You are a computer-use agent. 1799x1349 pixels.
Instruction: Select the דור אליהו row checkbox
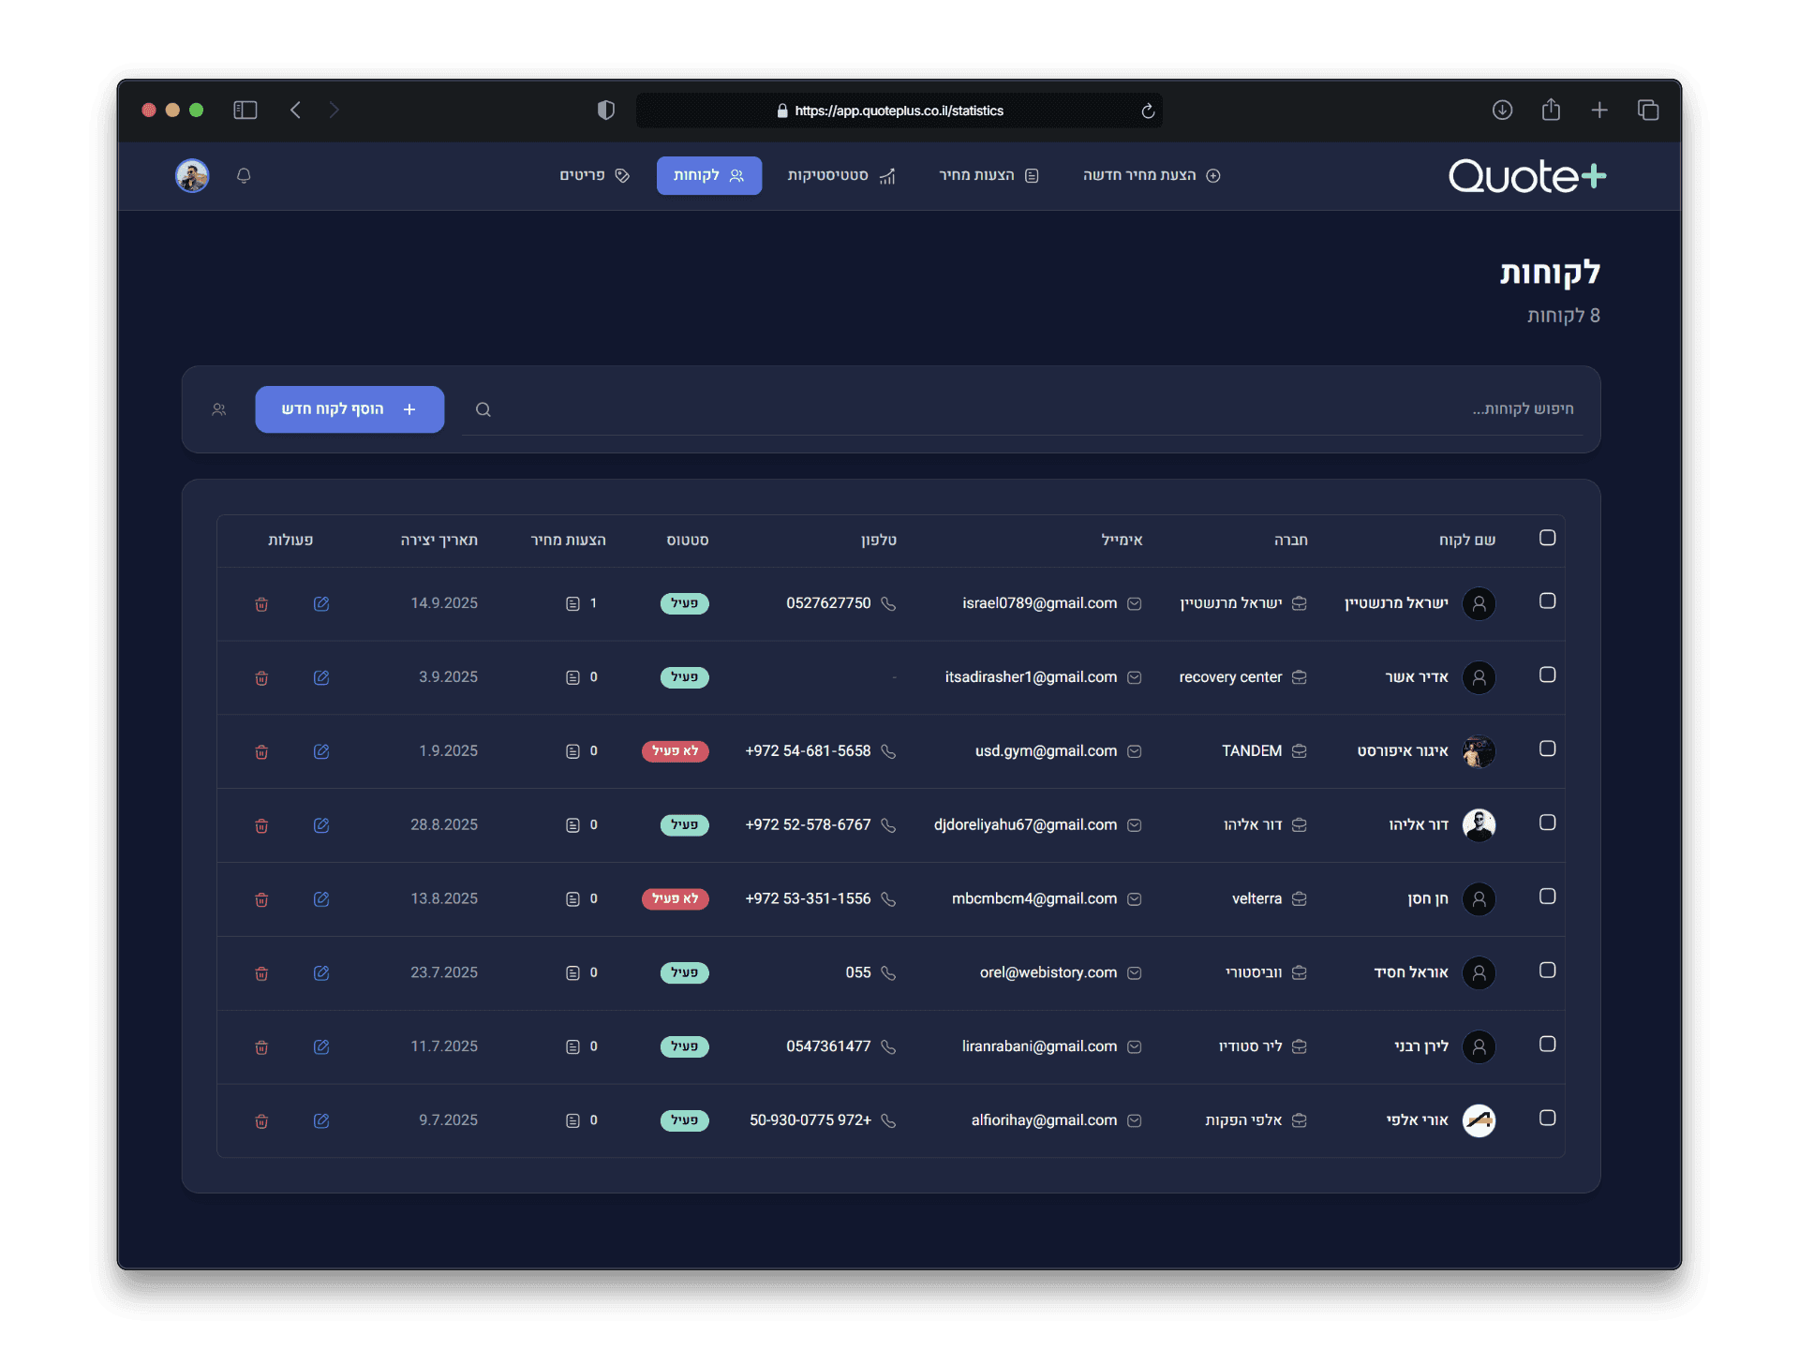(x=1547, y=823)
